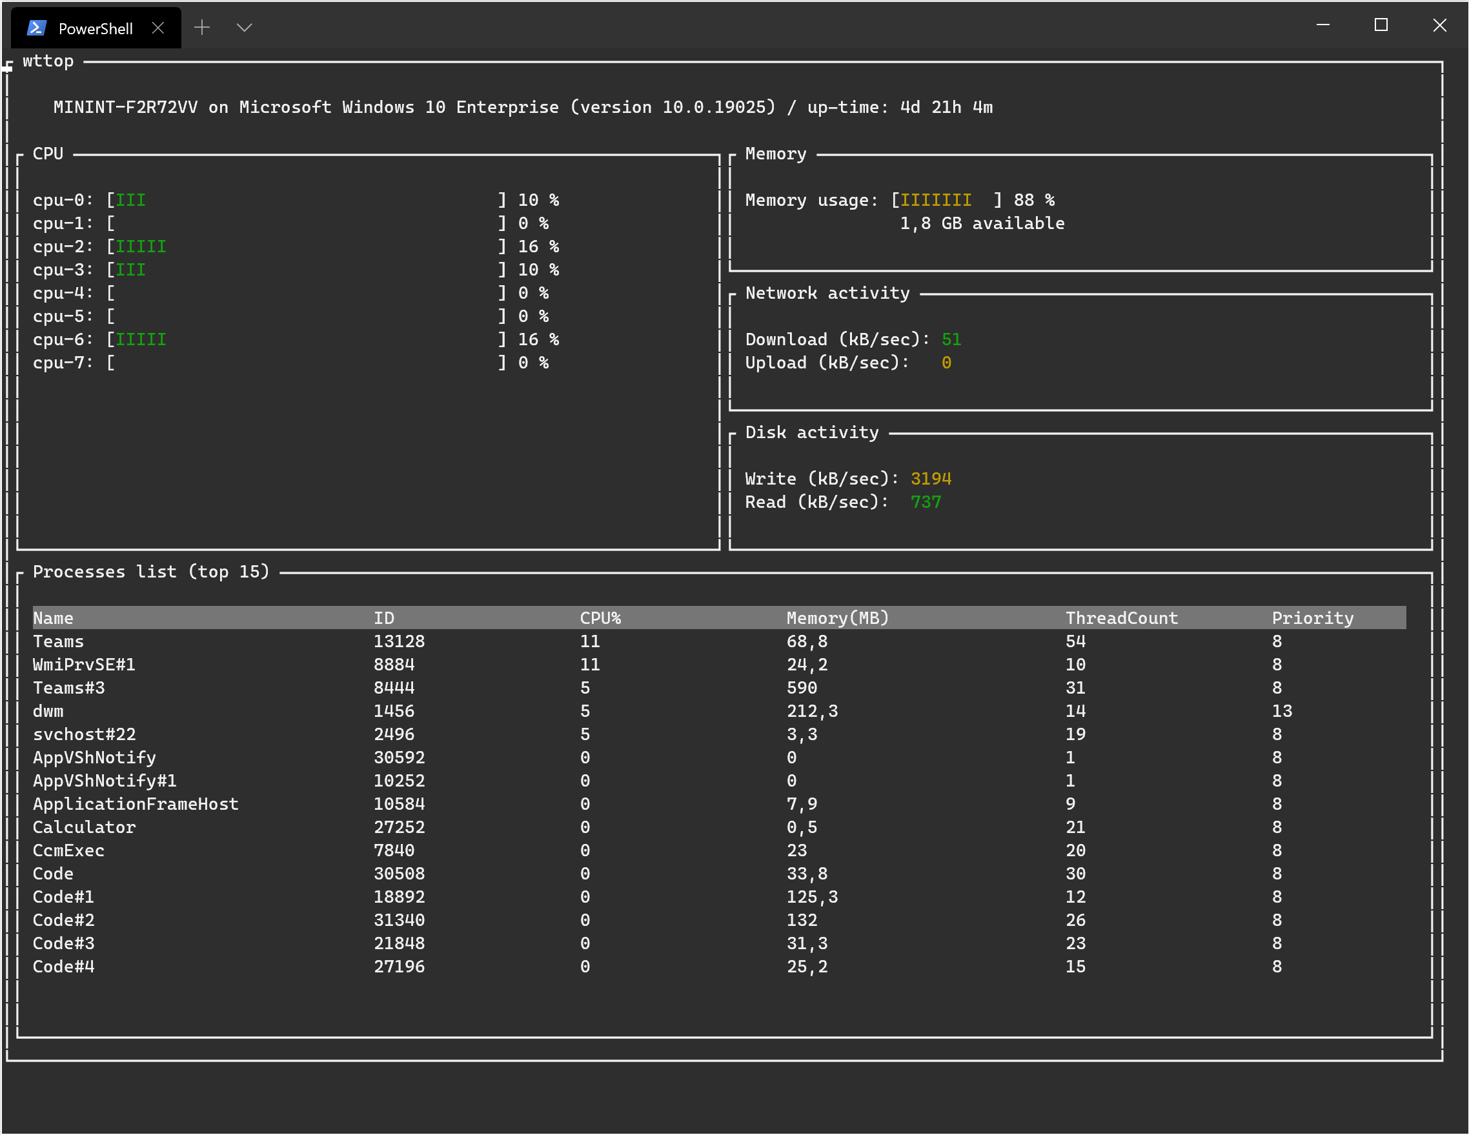Click the up-time: 4d 21h 4m text

coord(900,107)
